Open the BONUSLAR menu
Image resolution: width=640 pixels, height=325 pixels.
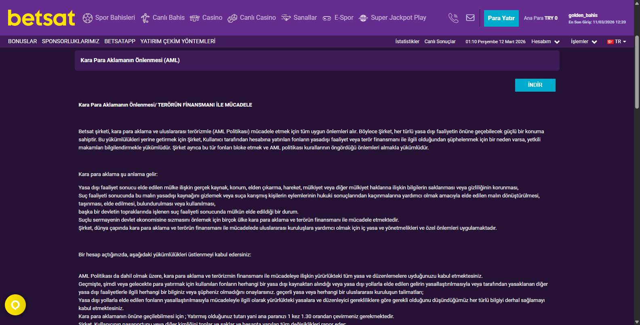pos(23,41)
